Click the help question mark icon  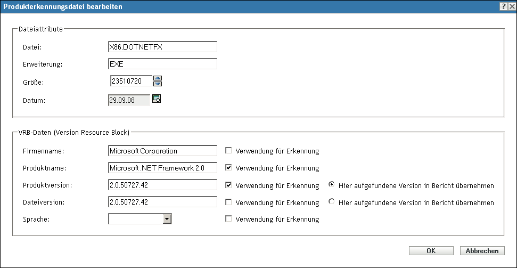pos(503,5)
